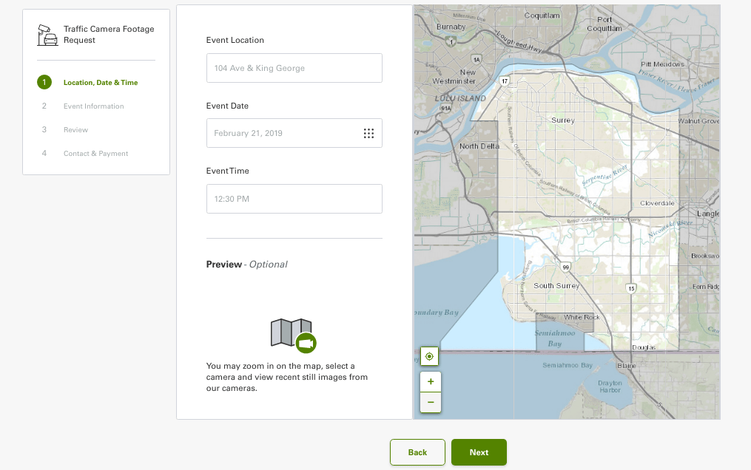
Task: Jump to step 3 Review
Action: tap(75, 130)
